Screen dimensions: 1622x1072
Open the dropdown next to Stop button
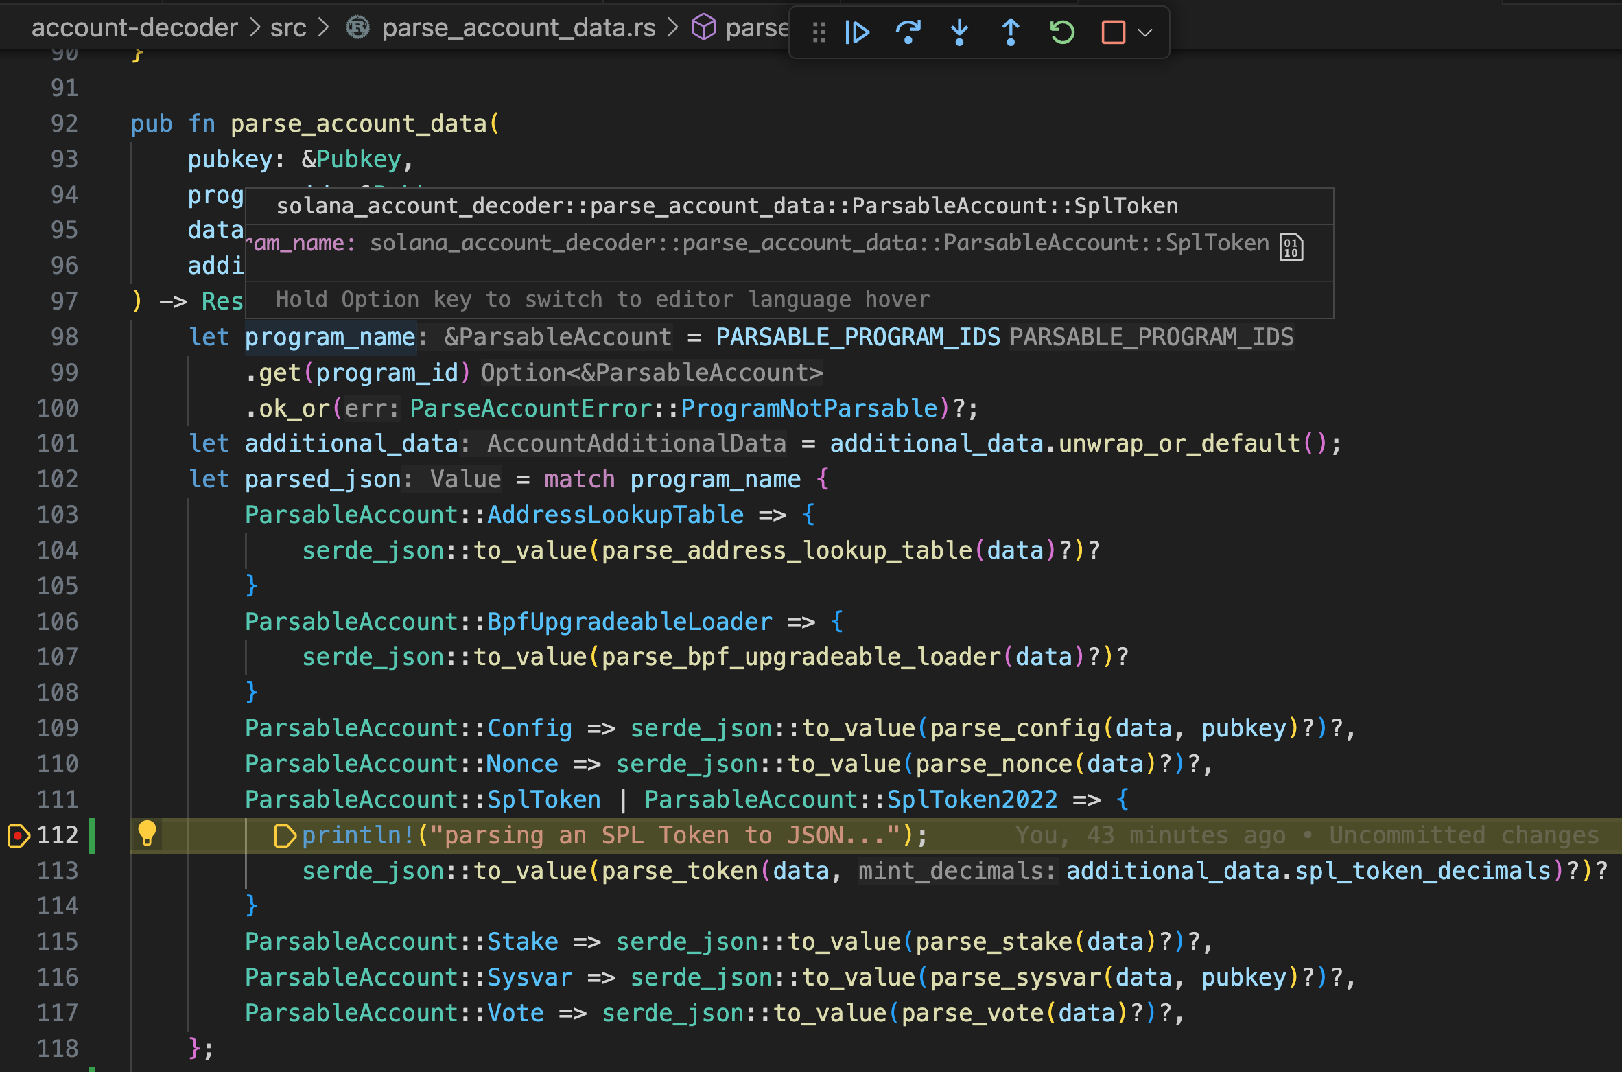click(1144, 32)
